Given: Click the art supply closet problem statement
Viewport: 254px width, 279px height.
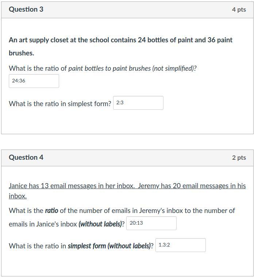Looking at the screenshot, I should coord(120,40).
